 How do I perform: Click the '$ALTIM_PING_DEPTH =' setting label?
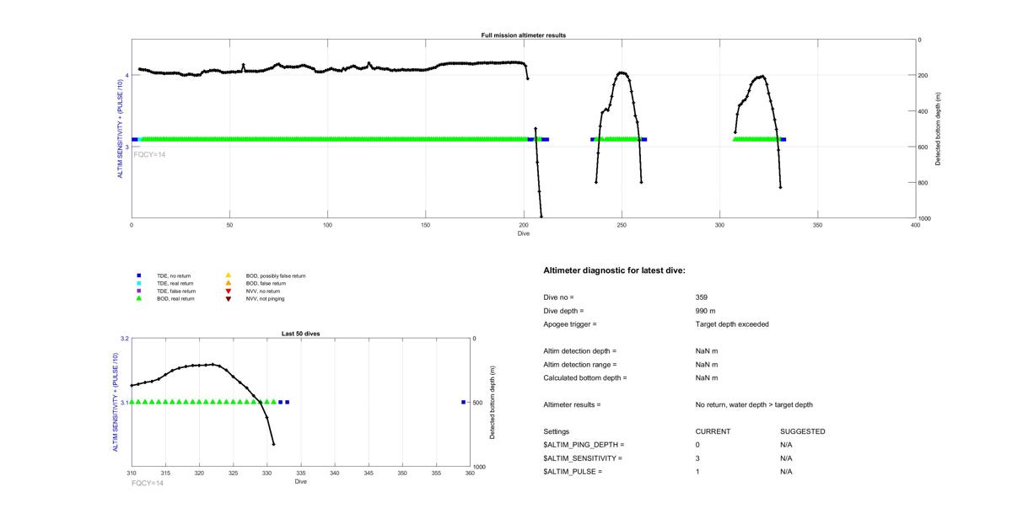pos(584,445)
